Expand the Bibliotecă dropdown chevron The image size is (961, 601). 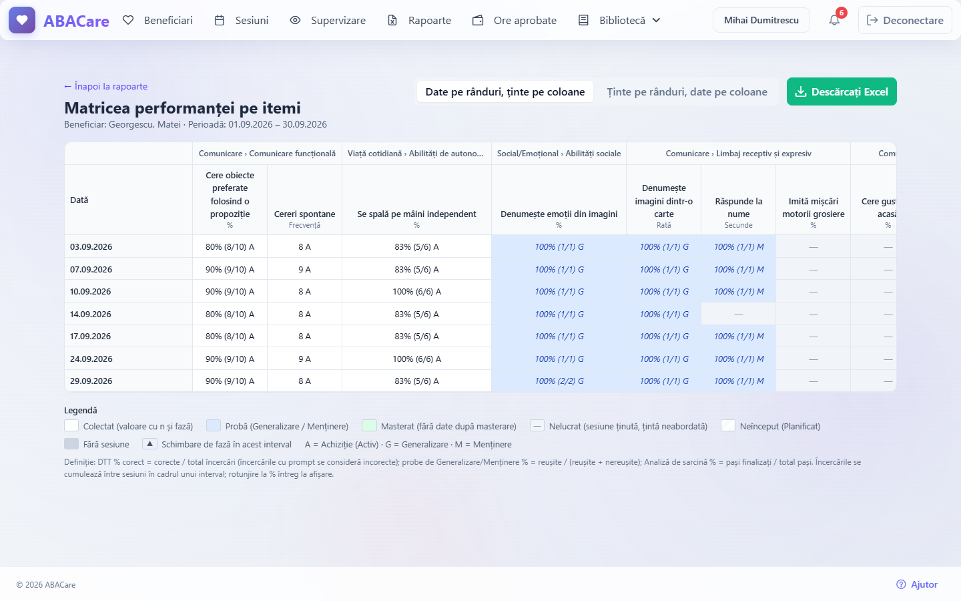tap(656, 20)
